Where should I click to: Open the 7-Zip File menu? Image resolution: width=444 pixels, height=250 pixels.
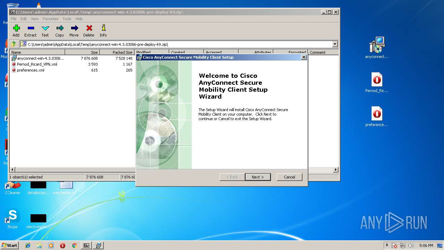pos(14,19)
